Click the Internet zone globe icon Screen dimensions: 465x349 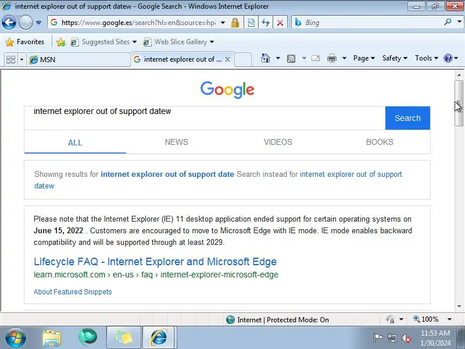[230, 319]
